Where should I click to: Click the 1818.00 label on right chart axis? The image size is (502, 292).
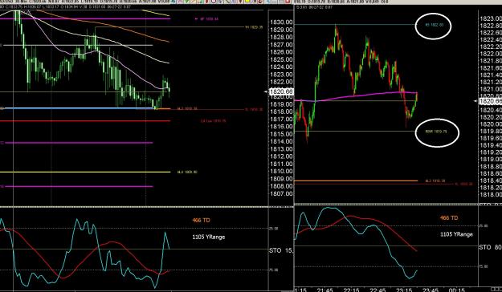(x=491, y=194)
